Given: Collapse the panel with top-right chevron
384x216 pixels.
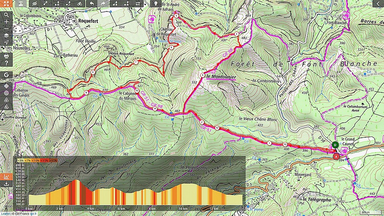Looking at the screenshot, I should pyautogui.click(x=378, y=3).
